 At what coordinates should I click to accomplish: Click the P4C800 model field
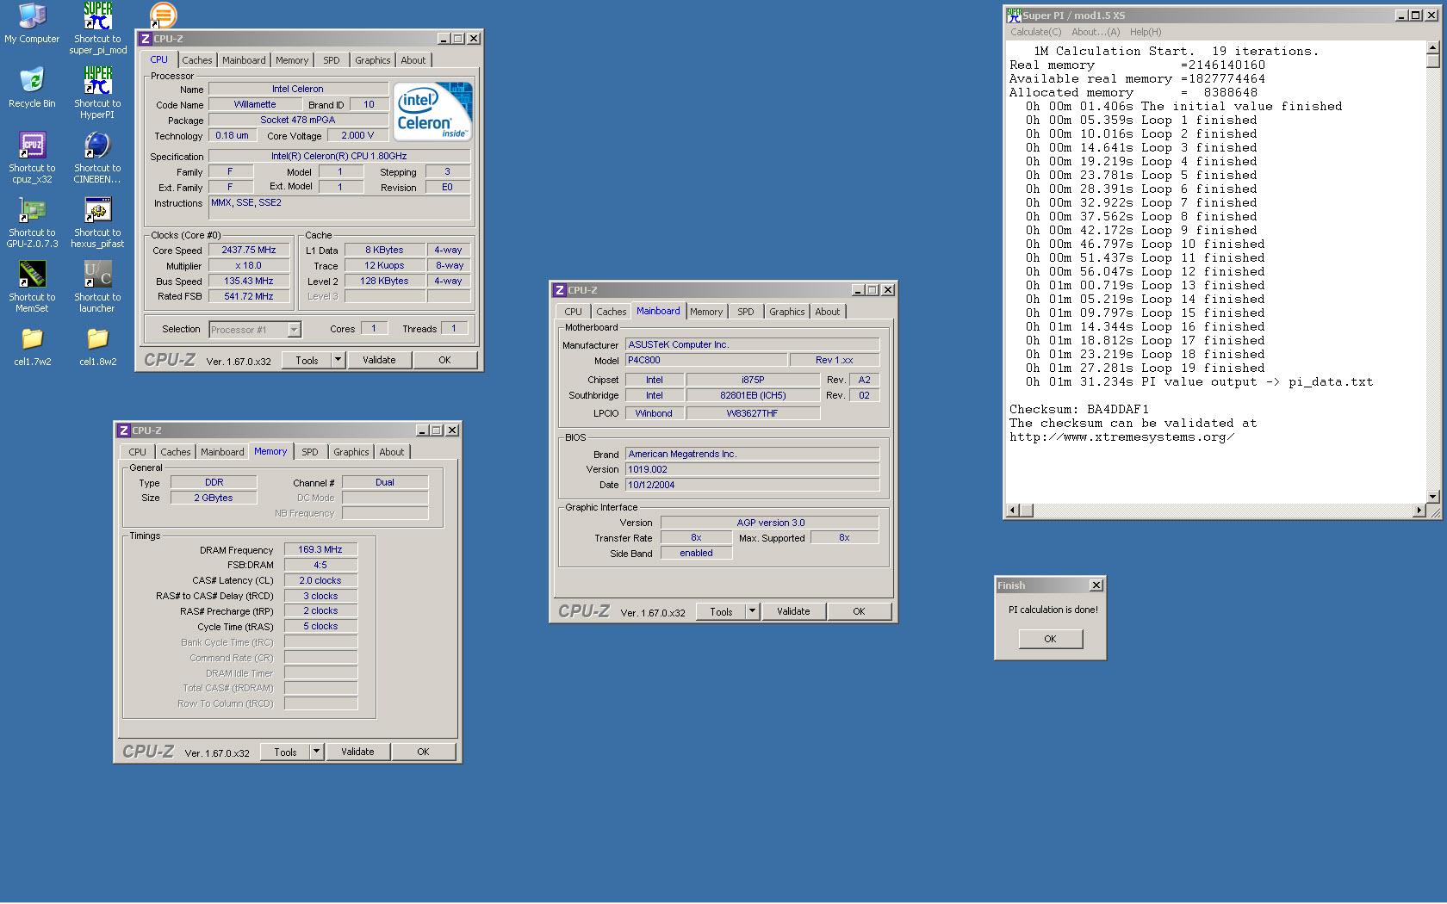706,360
